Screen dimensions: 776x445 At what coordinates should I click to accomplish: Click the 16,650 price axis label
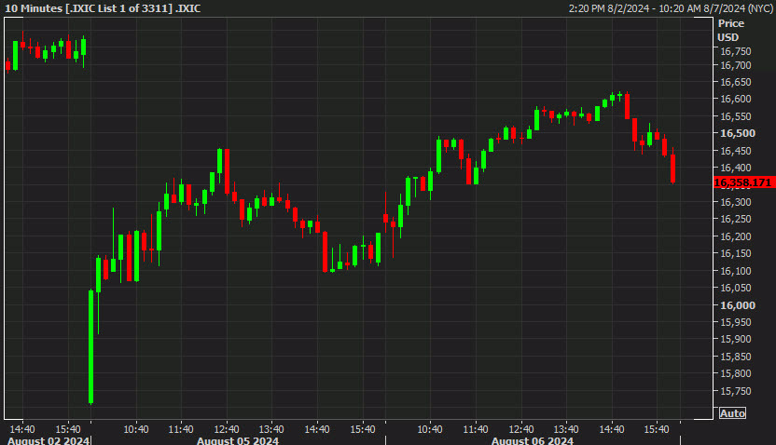[x=735, y=82]
